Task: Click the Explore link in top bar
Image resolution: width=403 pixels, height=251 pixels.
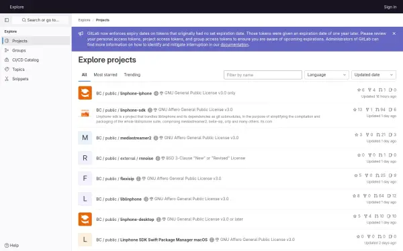Action: point(17,7)
